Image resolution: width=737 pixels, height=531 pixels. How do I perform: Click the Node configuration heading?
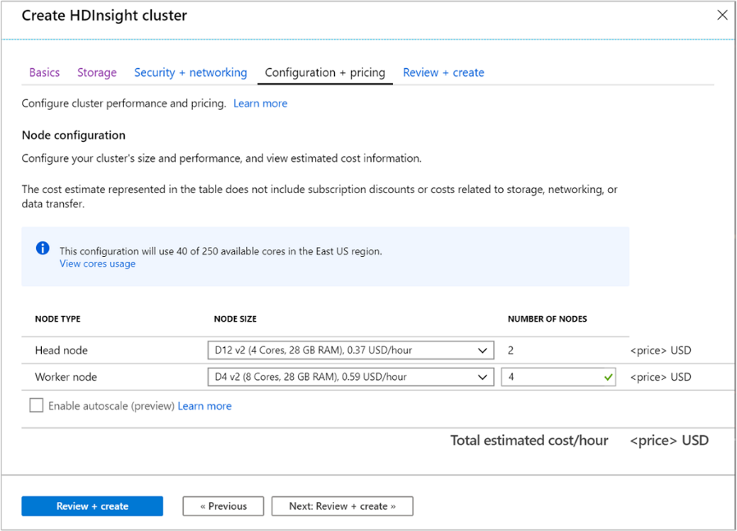tap(73, 135)
